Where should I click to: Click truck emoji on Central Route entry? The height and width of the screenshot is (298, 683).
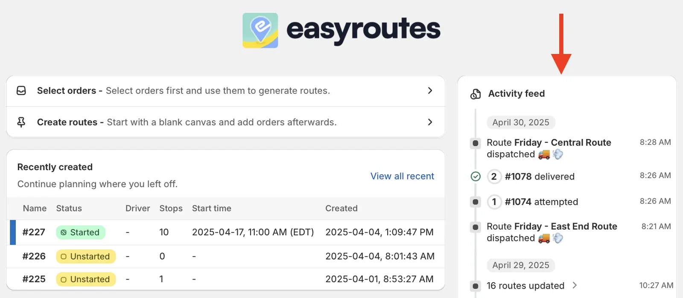[x=544, y=154]
